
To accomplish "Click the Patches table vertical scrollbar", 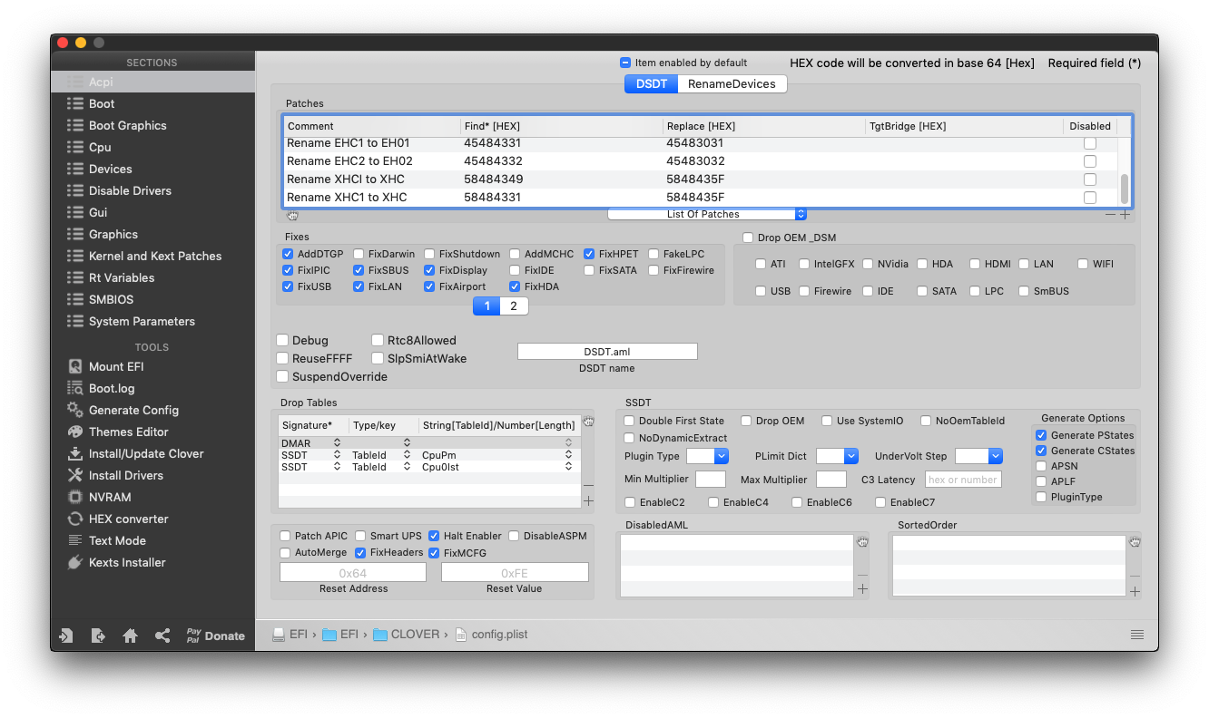I will coord(1125,189).
